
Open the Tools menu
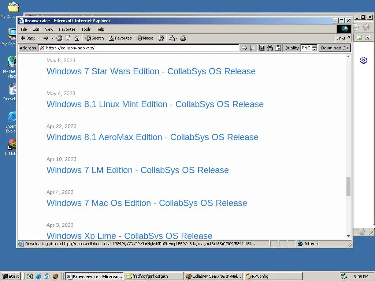(86, 29)
